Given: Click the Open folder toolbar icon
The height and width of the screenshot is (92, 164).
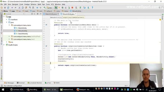Looking at the screenshot, I should click(x=2, y=8).
